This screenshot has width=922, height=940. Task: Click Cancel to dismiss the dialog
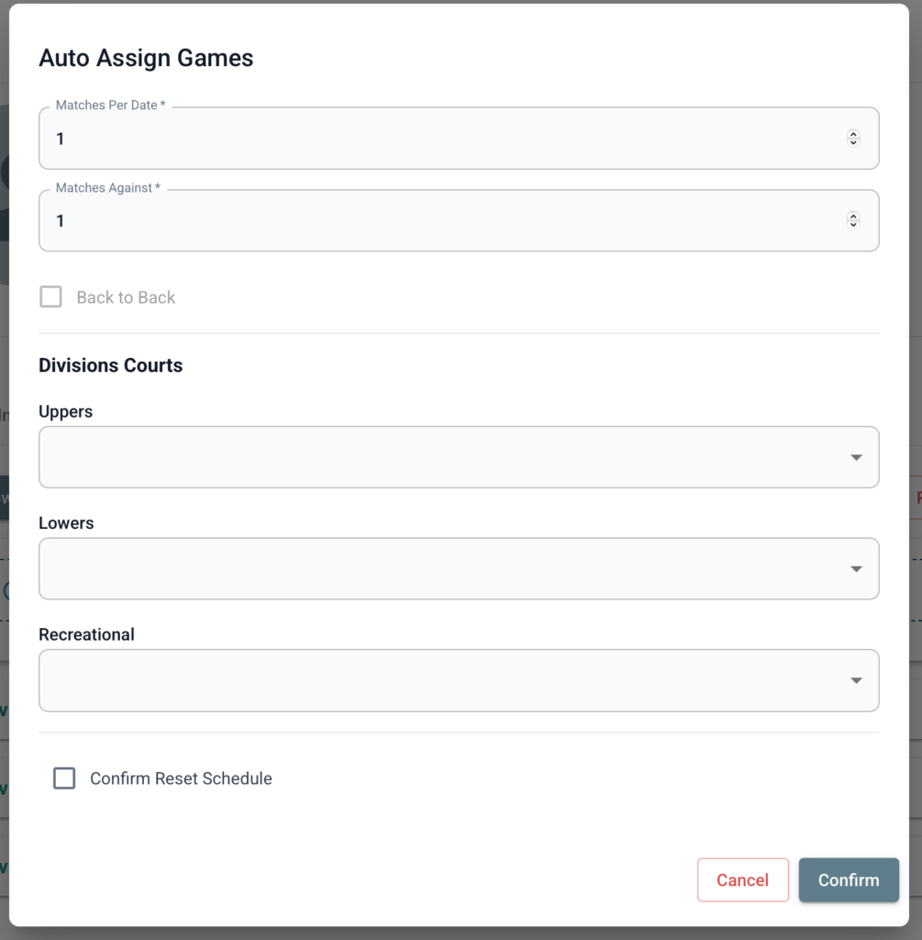(x=742, y=879)
